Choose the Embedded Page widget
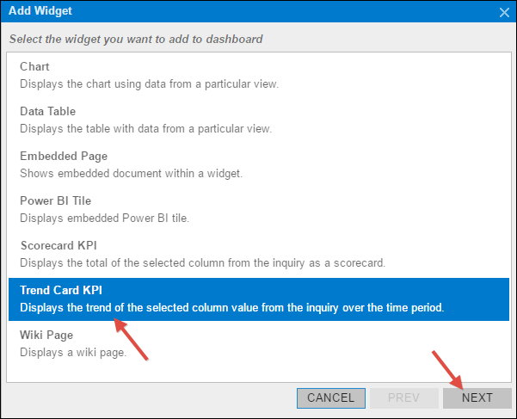Image resolution: width=517 pixels, height=419 pixels. (x=259, y=164)
